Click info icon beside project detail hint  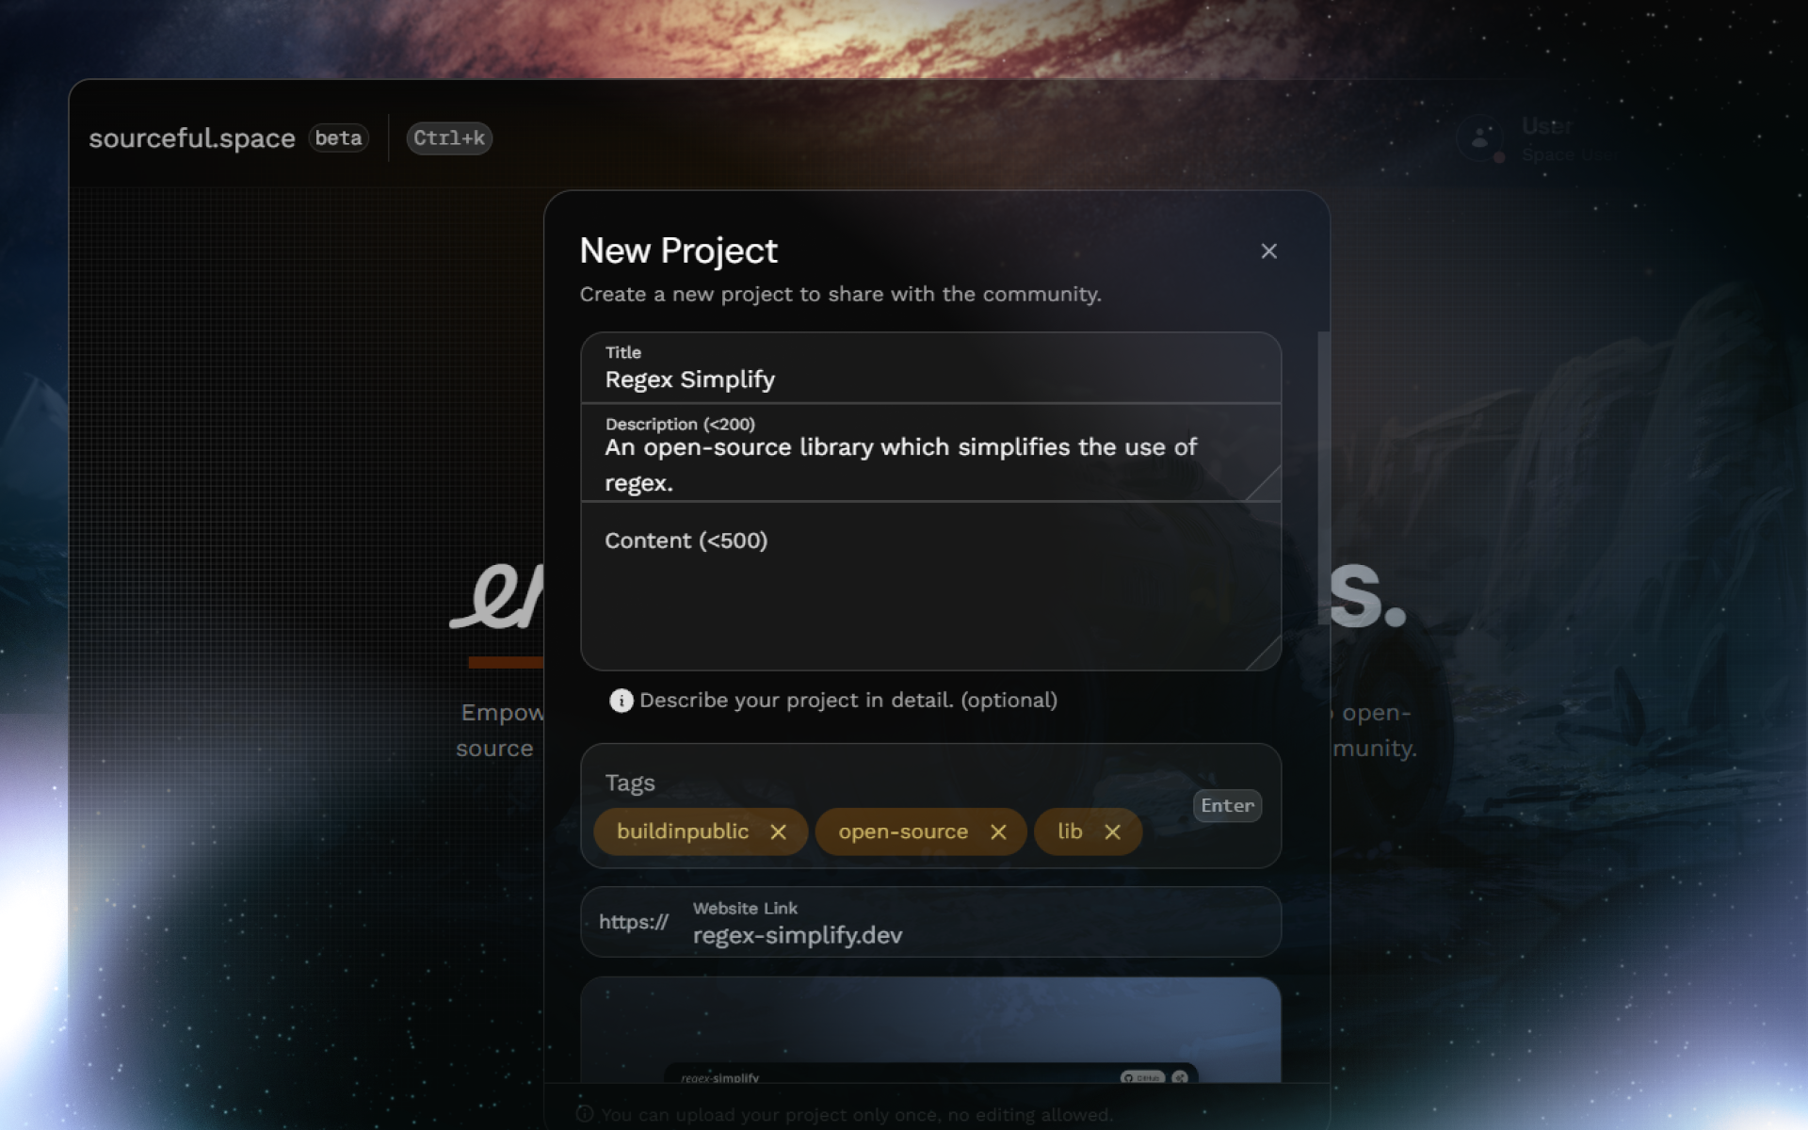(621, 701)
